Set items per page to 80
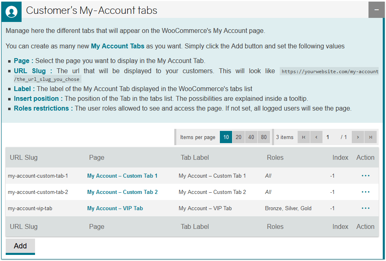386x261 pixels. click(x=264, y=137)
